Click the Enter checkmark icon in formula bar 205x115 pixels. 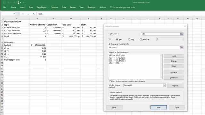pos(28,14)
